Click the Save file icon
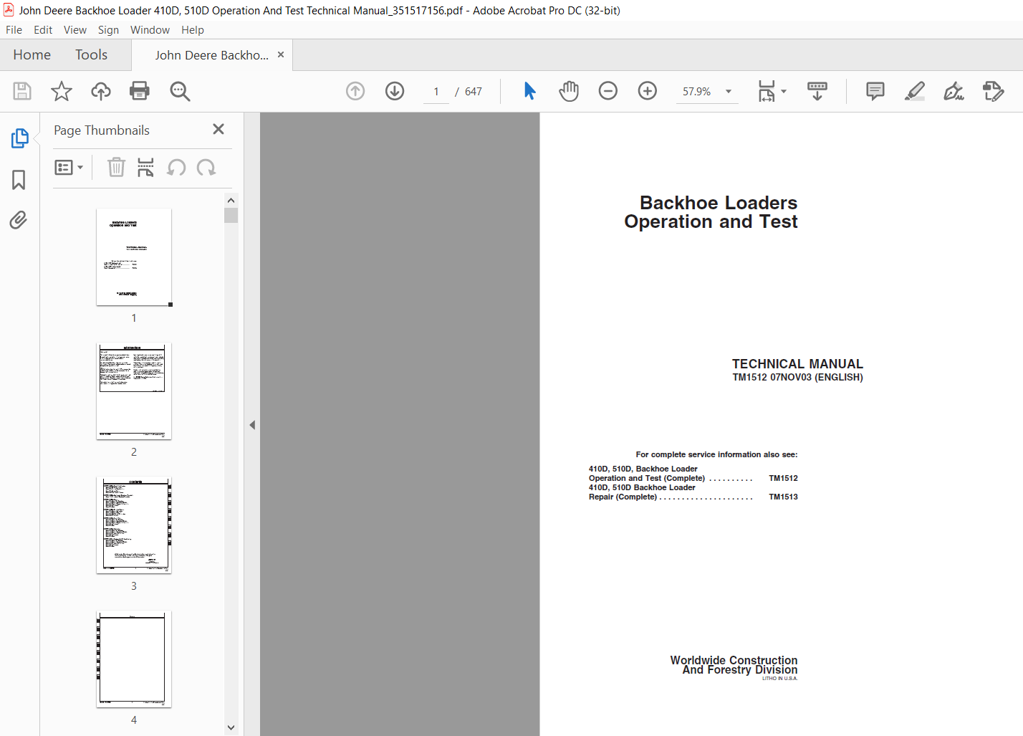 22,91
